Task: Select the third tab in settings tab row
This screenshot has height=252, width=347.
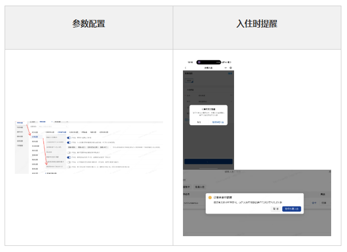Action: click(74, 132)
